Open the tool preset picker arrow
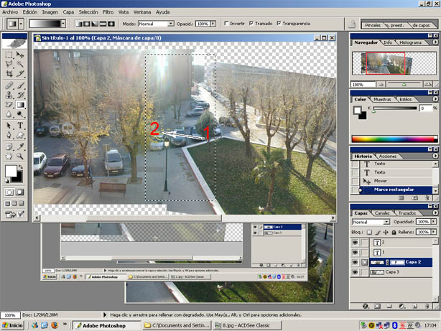The height and width of the screenshot is (331, 441). click(21, 24)
